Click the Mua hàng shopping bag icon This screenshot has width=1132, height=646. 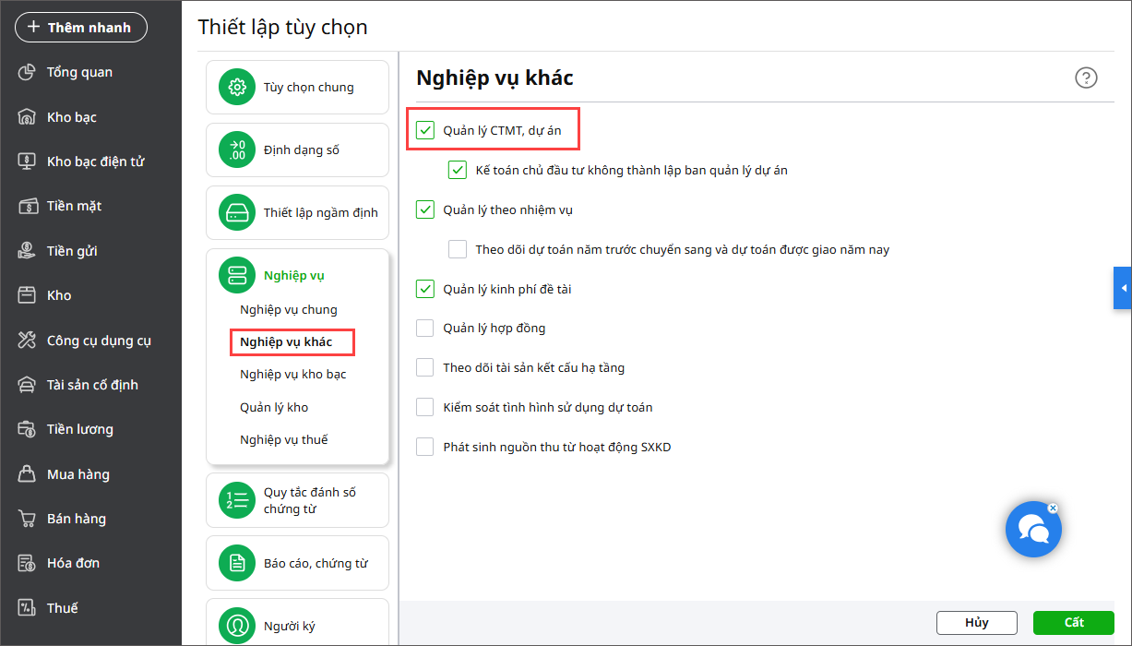(x=27, y=474)
